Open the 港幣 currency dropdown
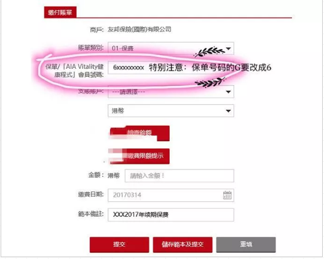The image size is (324, 259). pos(171,110)
